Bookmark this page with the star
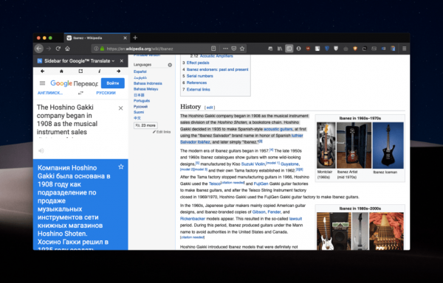Image resolution: width=443 pixels, height=283 pixels. click(x=242, y=49)
